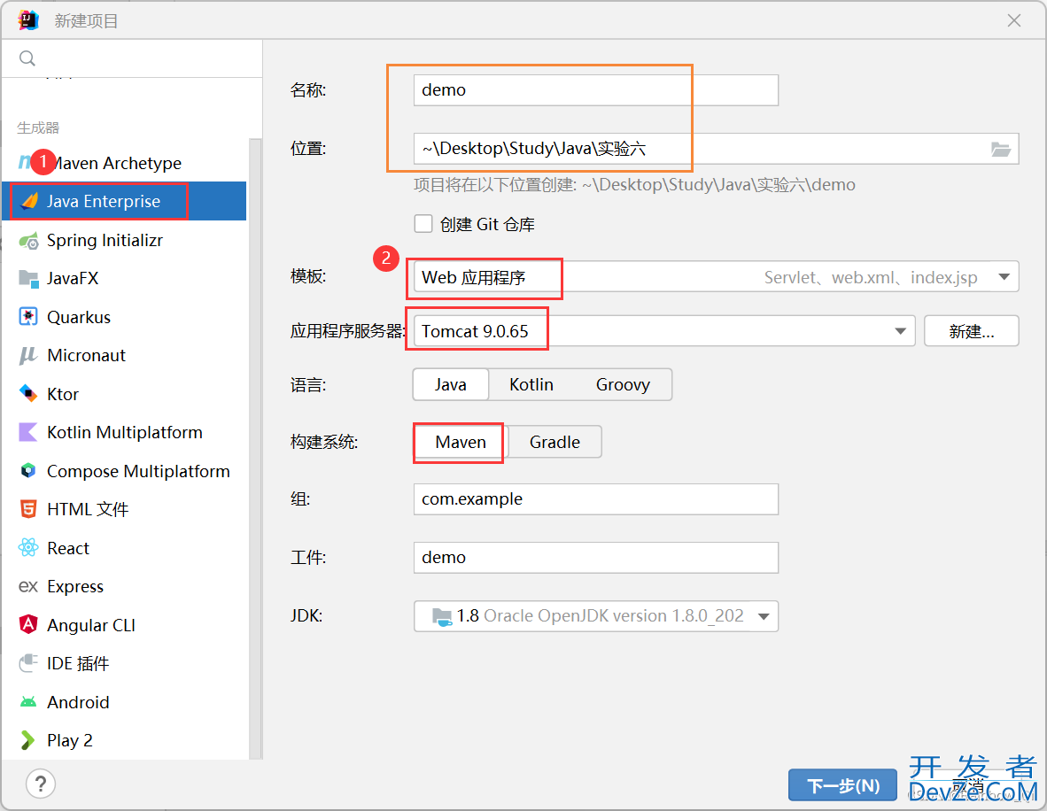
Task: Click the Angular CLI shield icon
Action: pyautogui.click(x=28, y=625)
